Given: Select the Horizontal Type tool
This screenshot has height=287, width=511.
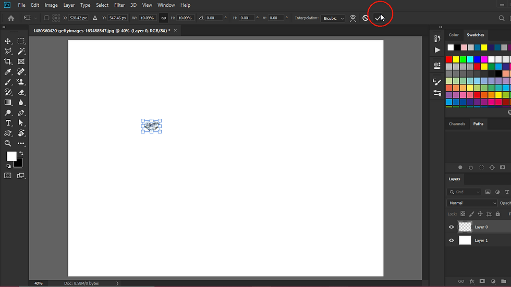Looking at the screenshot, I should coord(8,123).
